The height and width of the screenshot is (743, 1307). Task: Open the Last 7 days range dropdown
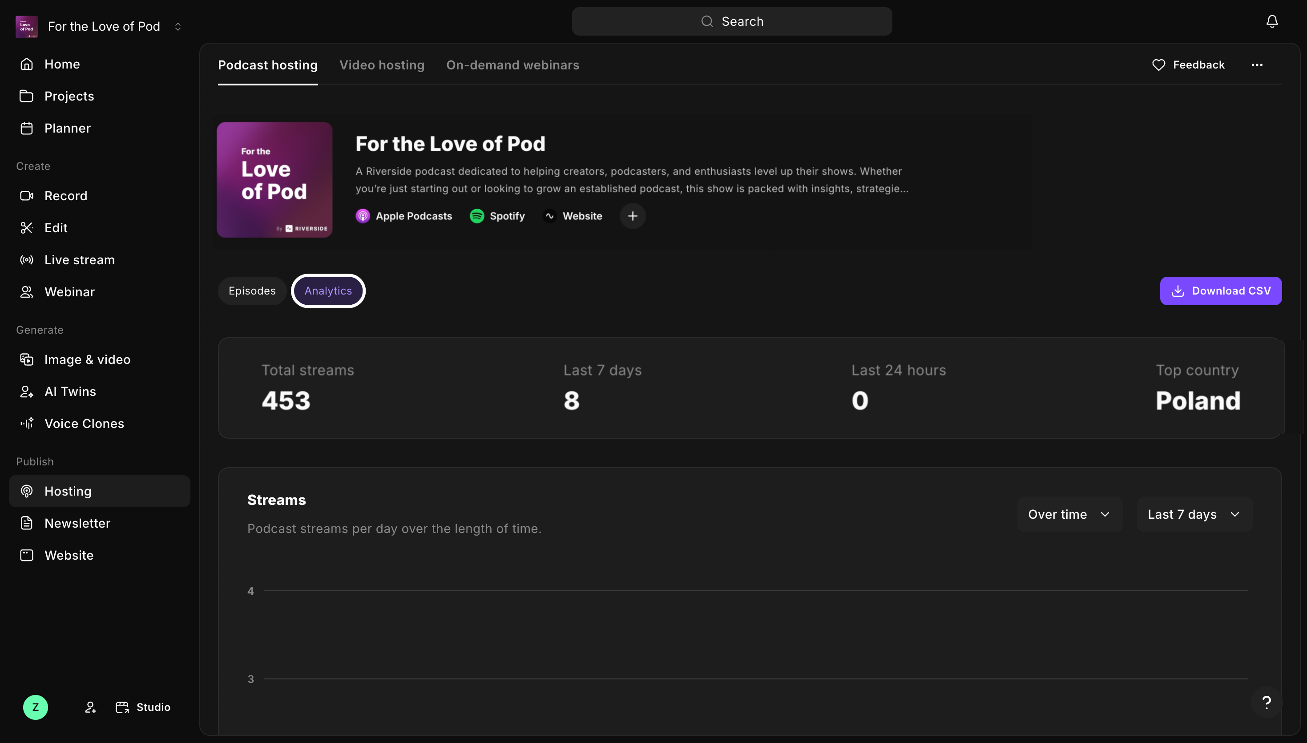point(1194,514)
